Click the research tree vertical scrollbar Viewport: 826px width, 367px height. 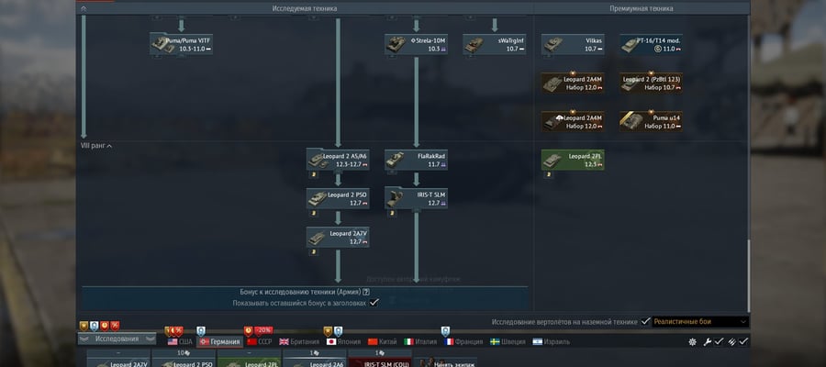click(x=747, y=275)
